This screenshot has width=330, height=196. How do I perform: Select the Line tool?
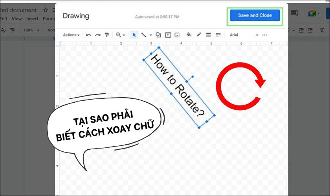pos(144,35)
